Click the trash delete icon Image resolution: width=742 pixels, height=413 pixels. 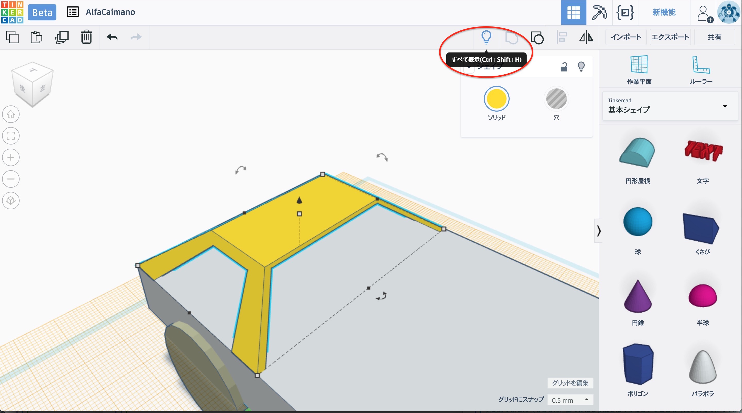tap(86, 37)
